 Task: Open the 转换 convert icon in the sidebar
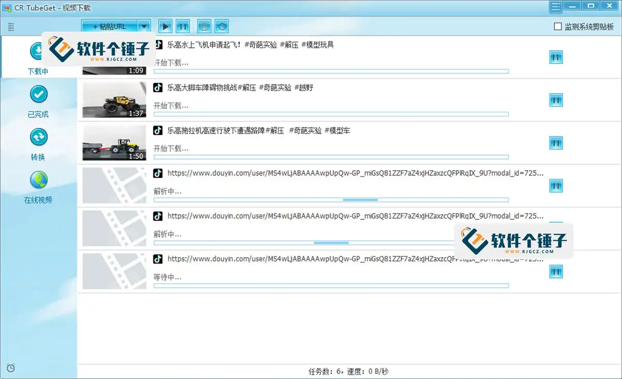[x=39, y=137]
